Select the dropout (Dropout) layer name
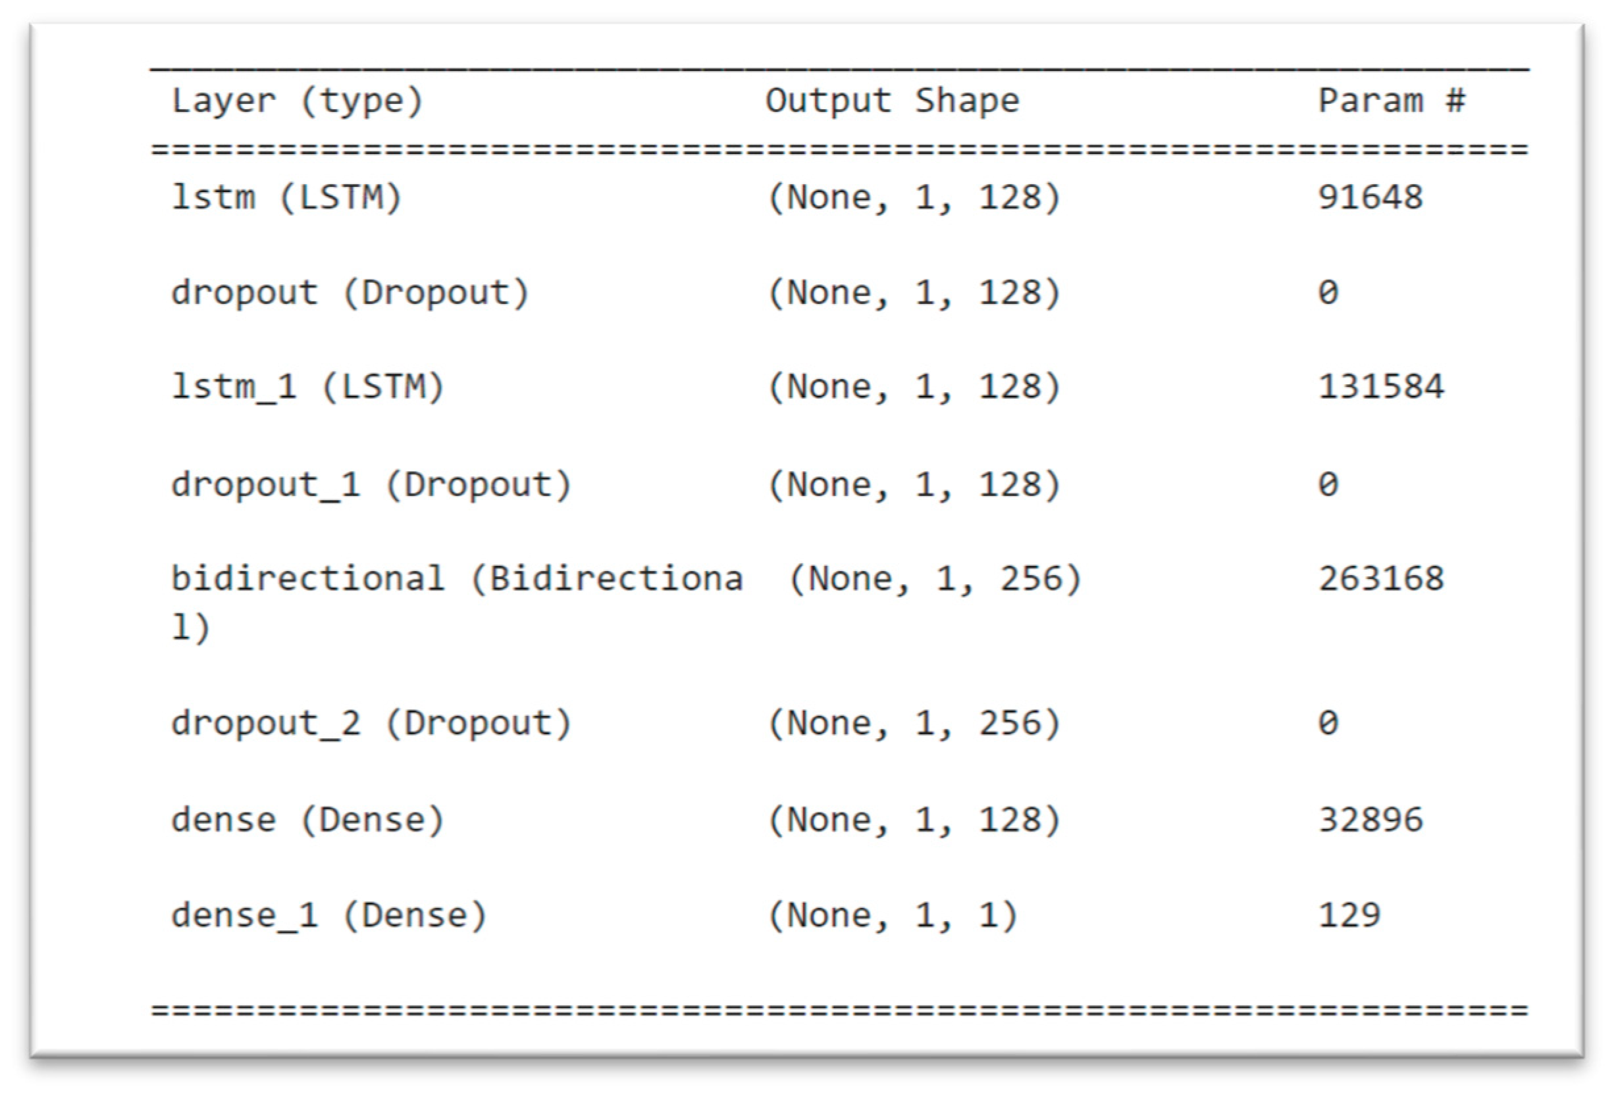 tap(350, 293)
